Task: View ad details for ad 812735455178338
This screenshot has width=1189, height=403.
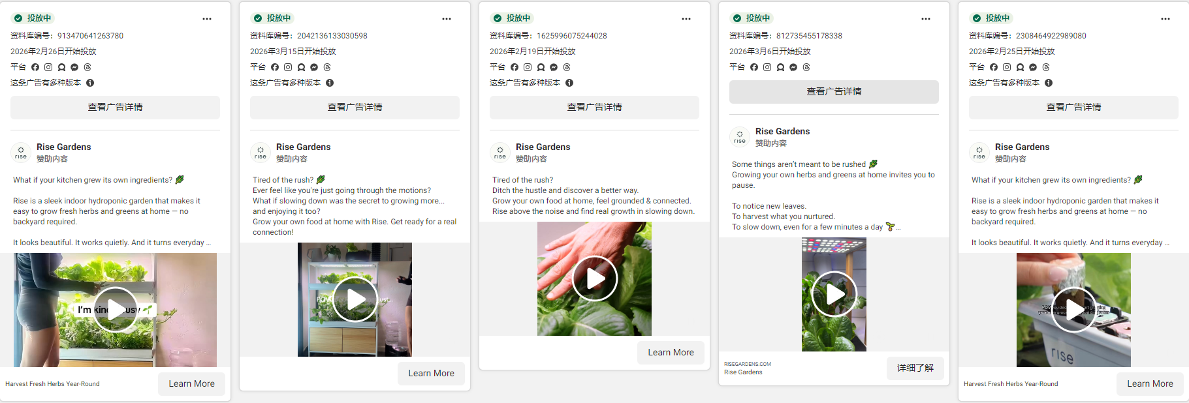Action: click(x=834, y=92)
